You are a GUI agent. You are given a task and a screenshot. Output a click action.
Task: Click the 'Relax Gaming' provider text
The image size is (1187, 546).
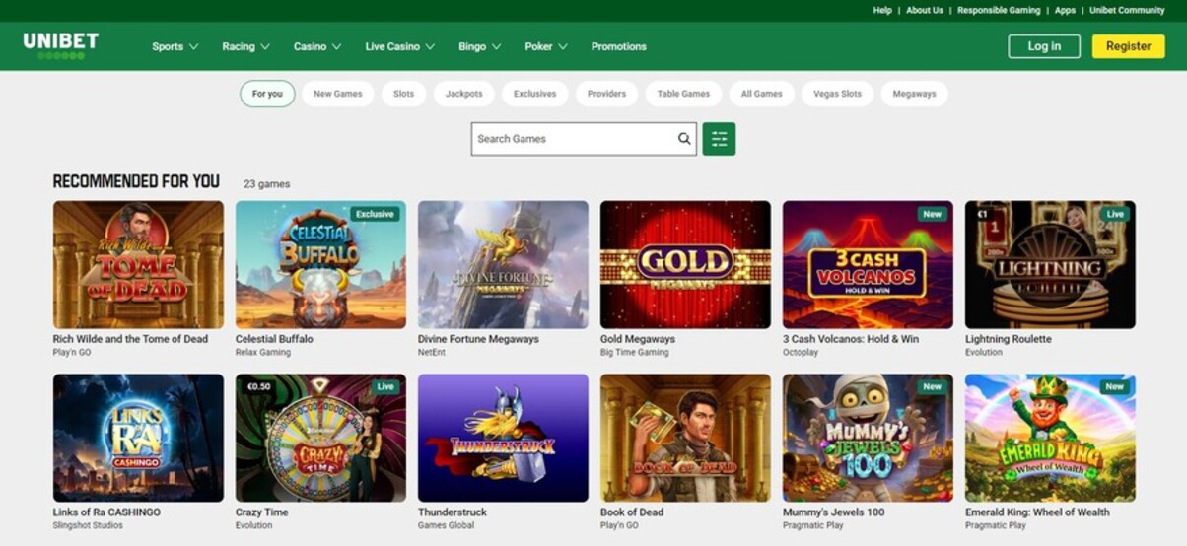(x=263, y=353)
